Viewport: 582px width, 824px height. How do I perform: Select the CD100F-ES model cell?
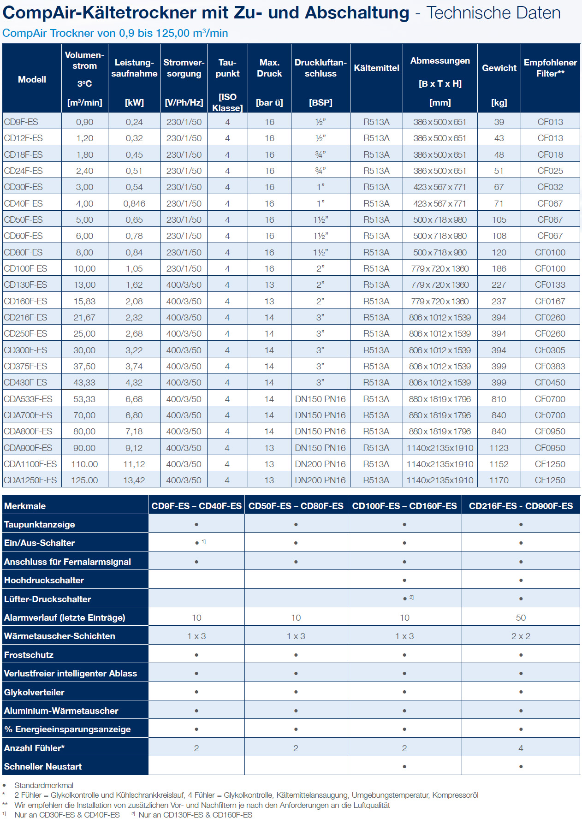26,268
